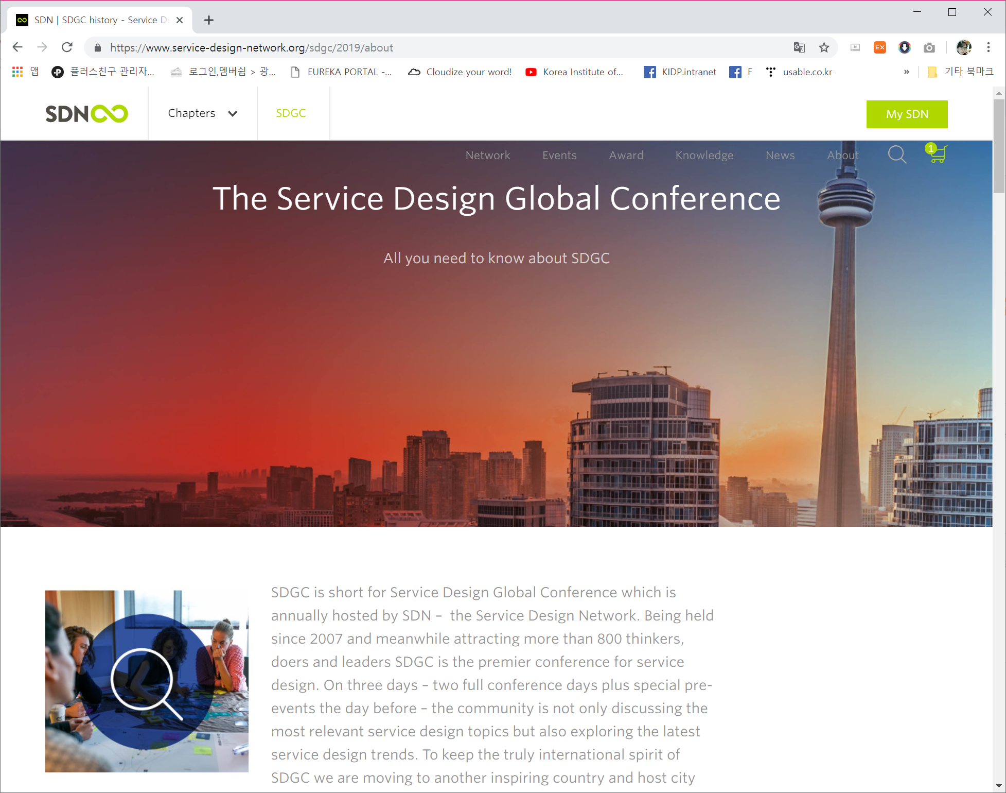Expand the Chapters dropdown

coord(202,113)
